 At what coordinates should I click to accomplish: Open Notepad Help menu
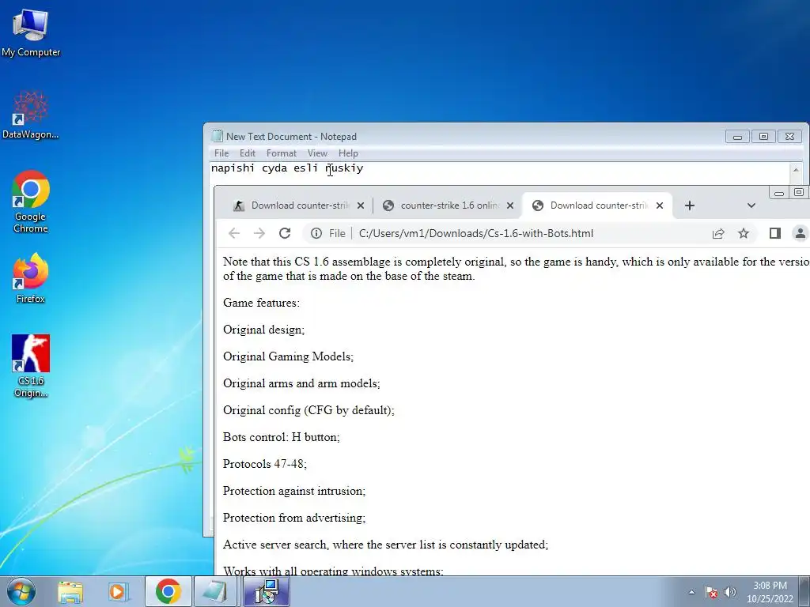pos(348,153)
